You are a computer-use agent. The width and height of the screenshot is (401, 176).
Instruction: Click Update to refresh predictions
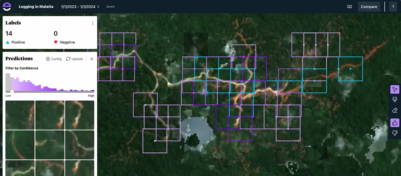tap(74, 59)
